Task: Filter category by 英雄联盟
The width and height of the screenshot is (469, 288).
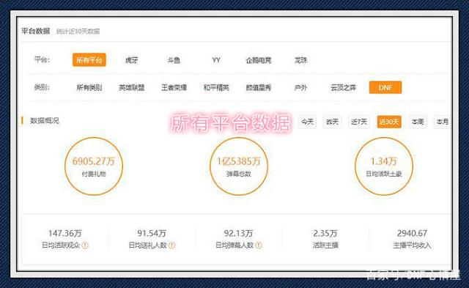Action: 132,88
